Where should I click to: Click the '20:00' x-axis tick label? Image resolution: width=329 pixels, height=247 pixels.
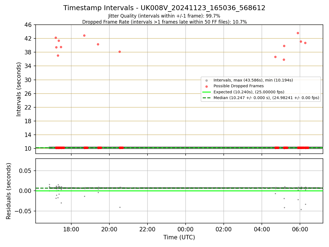pyautogui.click(x=109, y=229)
